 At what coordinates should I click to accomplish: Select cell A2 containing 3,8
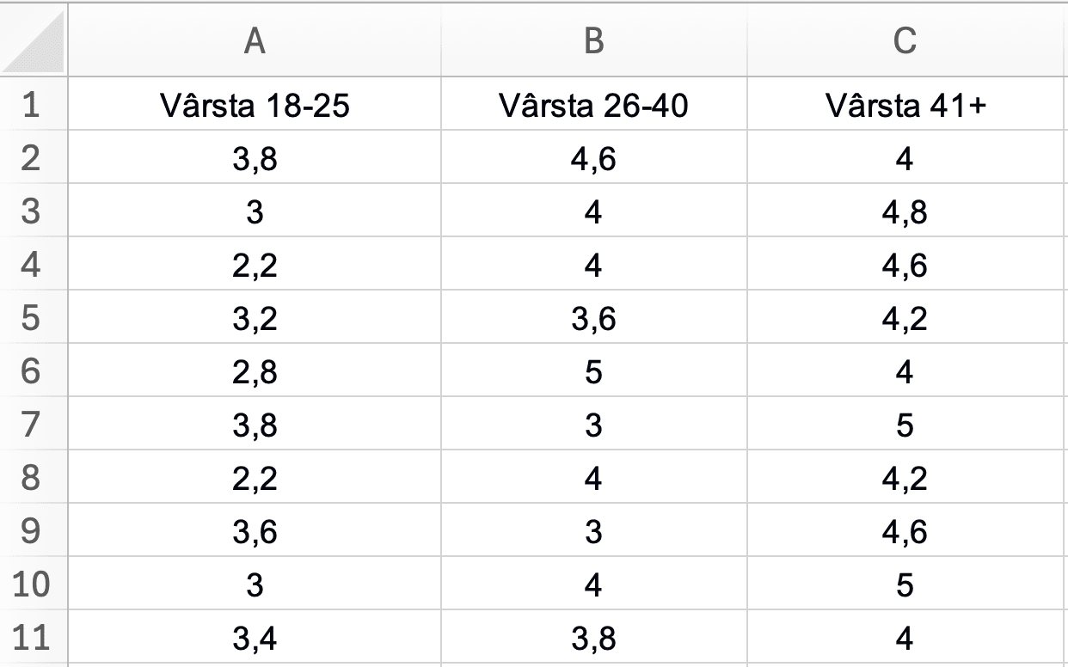pyautogui.click(x=255, y=158)
